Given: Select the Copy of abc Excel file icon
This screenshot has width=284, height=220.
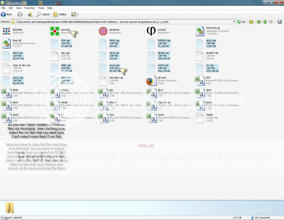Looking at the screenshot, I should 152,105.
